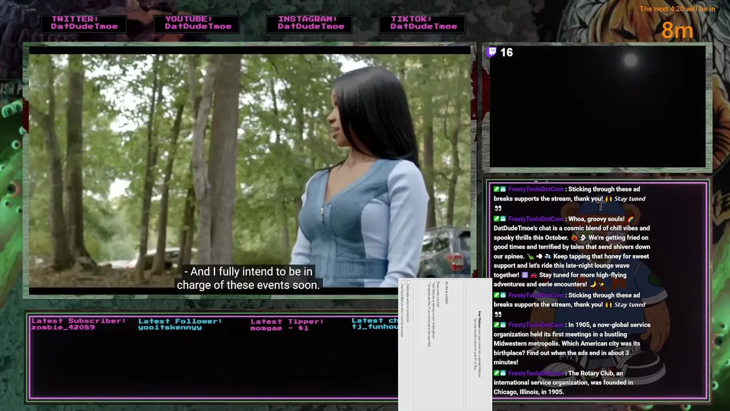The height and width of the screenshot is (411, 730).
Task: Click chat text 'Midwestern metropolis. Which American city was its'
Action: (x=567, y=344)
